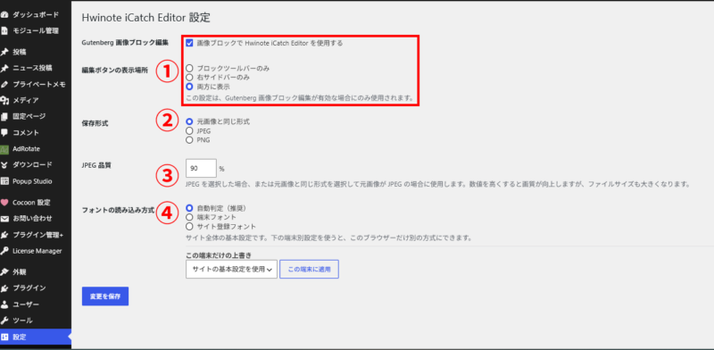Screen dimensions: 714x350
Task: Choose PNG as save format
Action: click(x=189, y=140)
